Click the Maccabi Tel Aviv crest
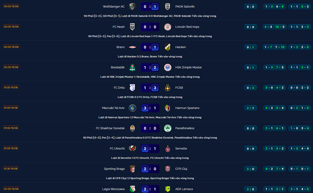 pos(132,108)
